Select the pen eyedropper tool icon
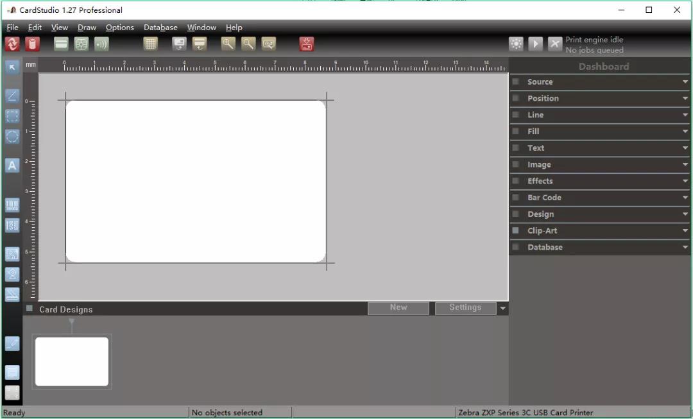Screen dimensions: 693x419 (x=12, y=344)
